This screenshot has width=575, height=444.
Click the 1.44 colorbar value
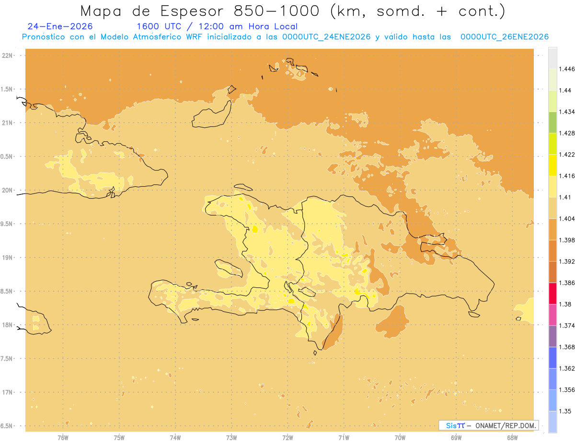(565, 90)
